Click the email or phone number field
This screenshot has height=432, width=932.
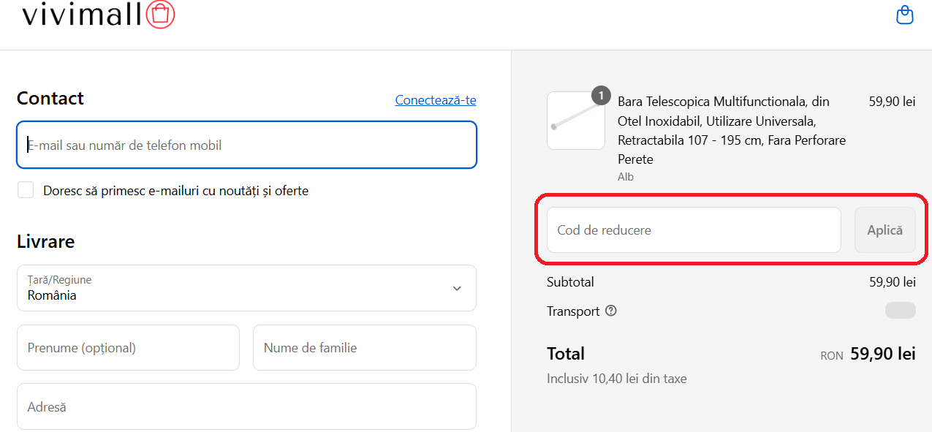(x=246, y=145)
